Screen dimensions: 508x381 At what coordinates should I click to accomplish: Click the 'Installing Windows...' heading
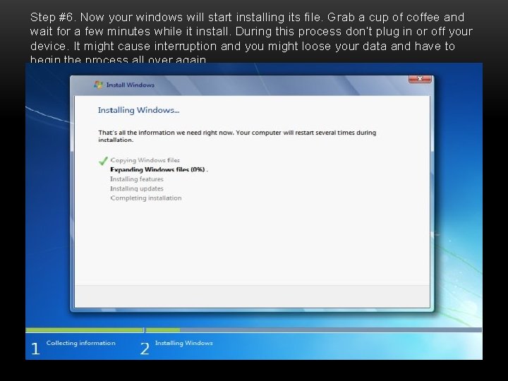click(139, 110)
